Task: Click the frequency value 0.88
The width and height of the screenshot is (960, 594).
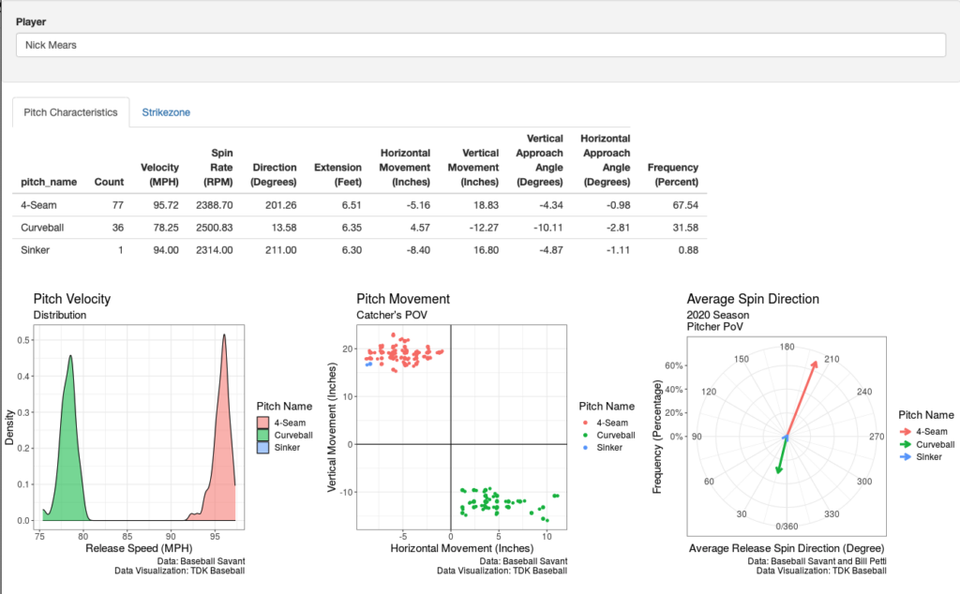Action: pyautogui.click(x=688, y=249)
